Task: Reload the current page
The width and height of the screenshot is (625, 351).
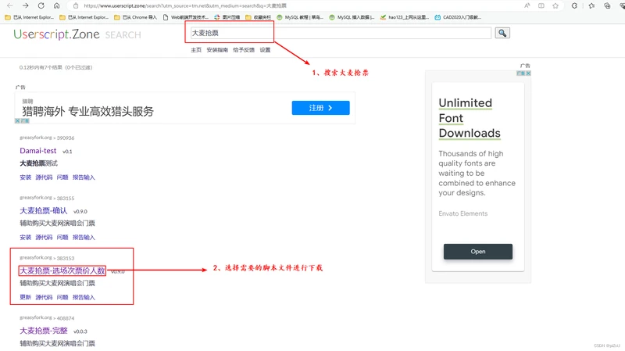Action: click(41, 5)
